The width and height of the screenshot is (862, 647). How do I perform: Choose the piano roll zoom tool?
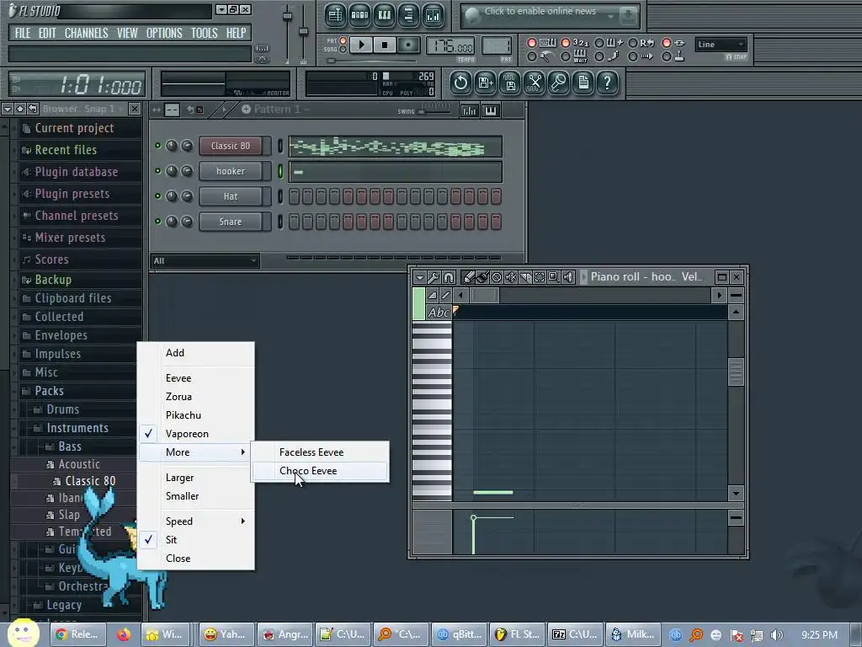point(554,276)
